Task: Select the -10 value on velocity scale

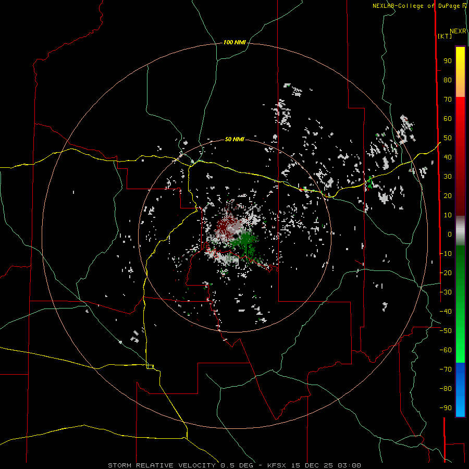Action: coord(446,254)
